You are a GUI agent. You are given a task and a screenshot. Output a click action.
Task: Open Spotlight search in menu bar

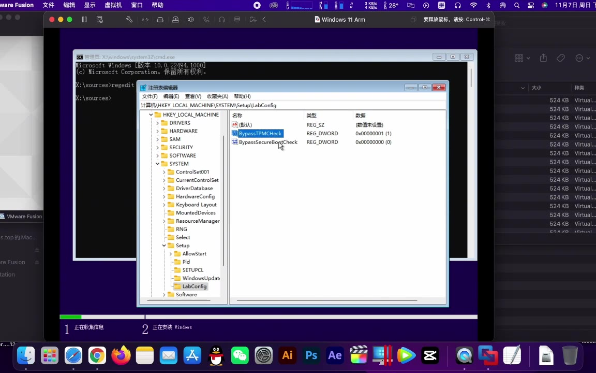point(516,5)
